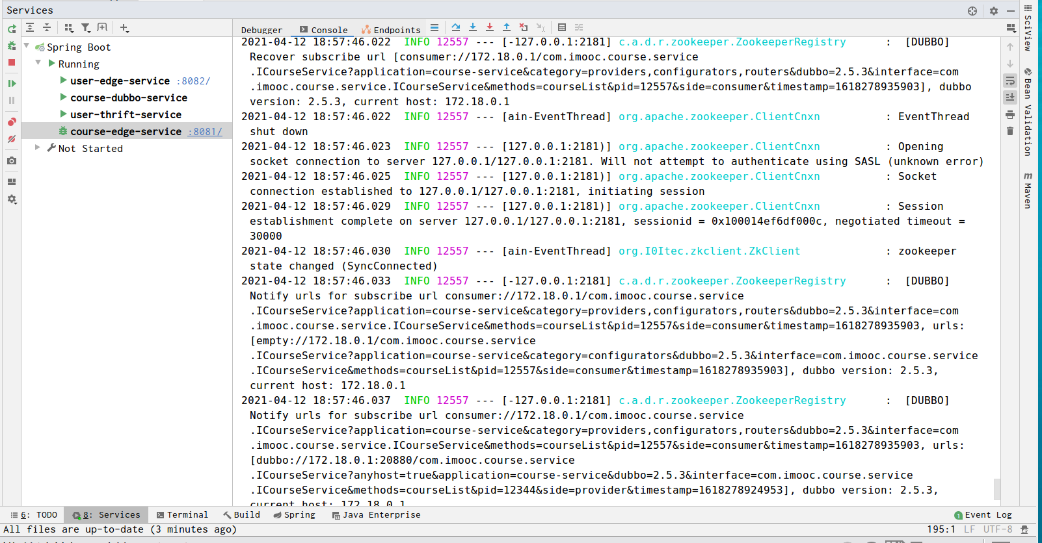Click the Print console output icon

click(1010, 114)
